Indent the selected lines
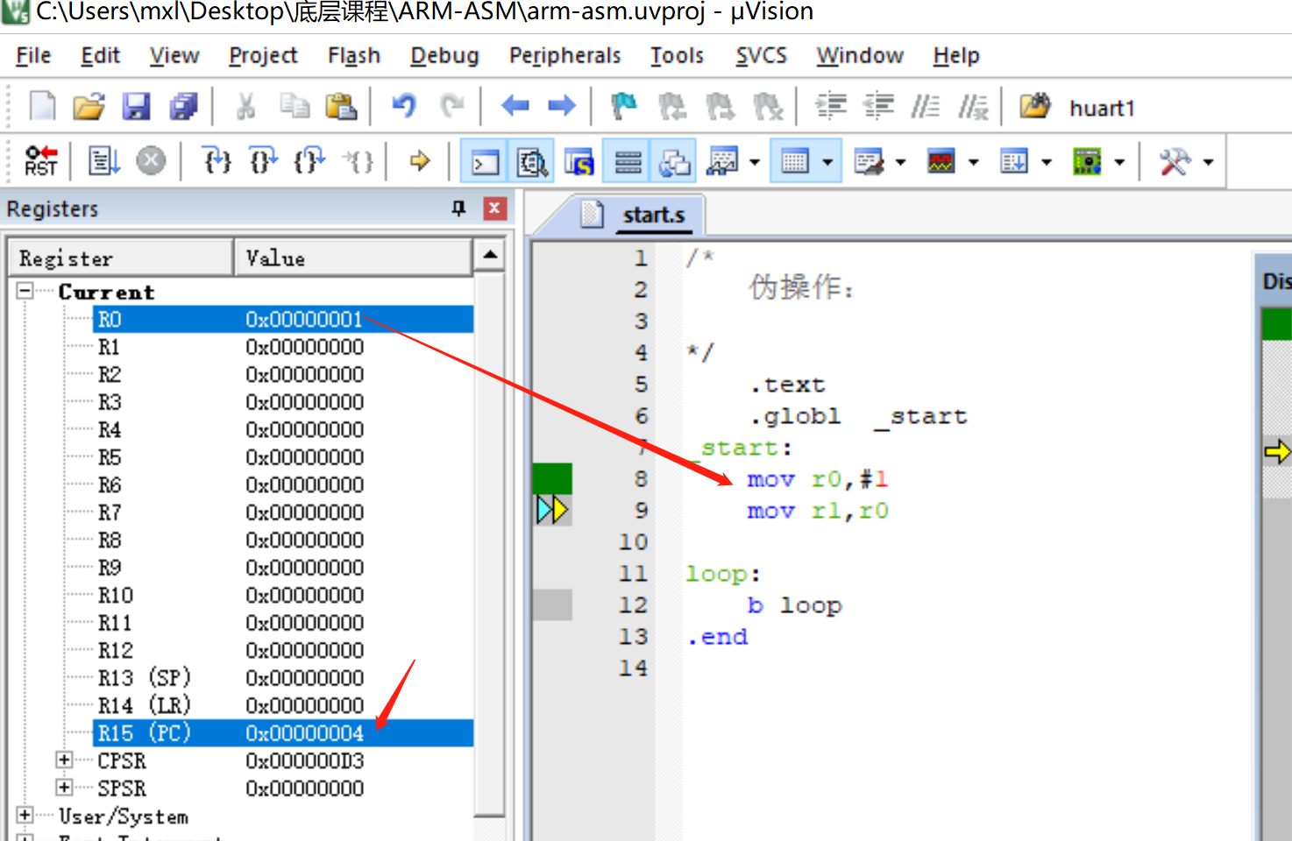1292x841 pixels. click(831, 106)
